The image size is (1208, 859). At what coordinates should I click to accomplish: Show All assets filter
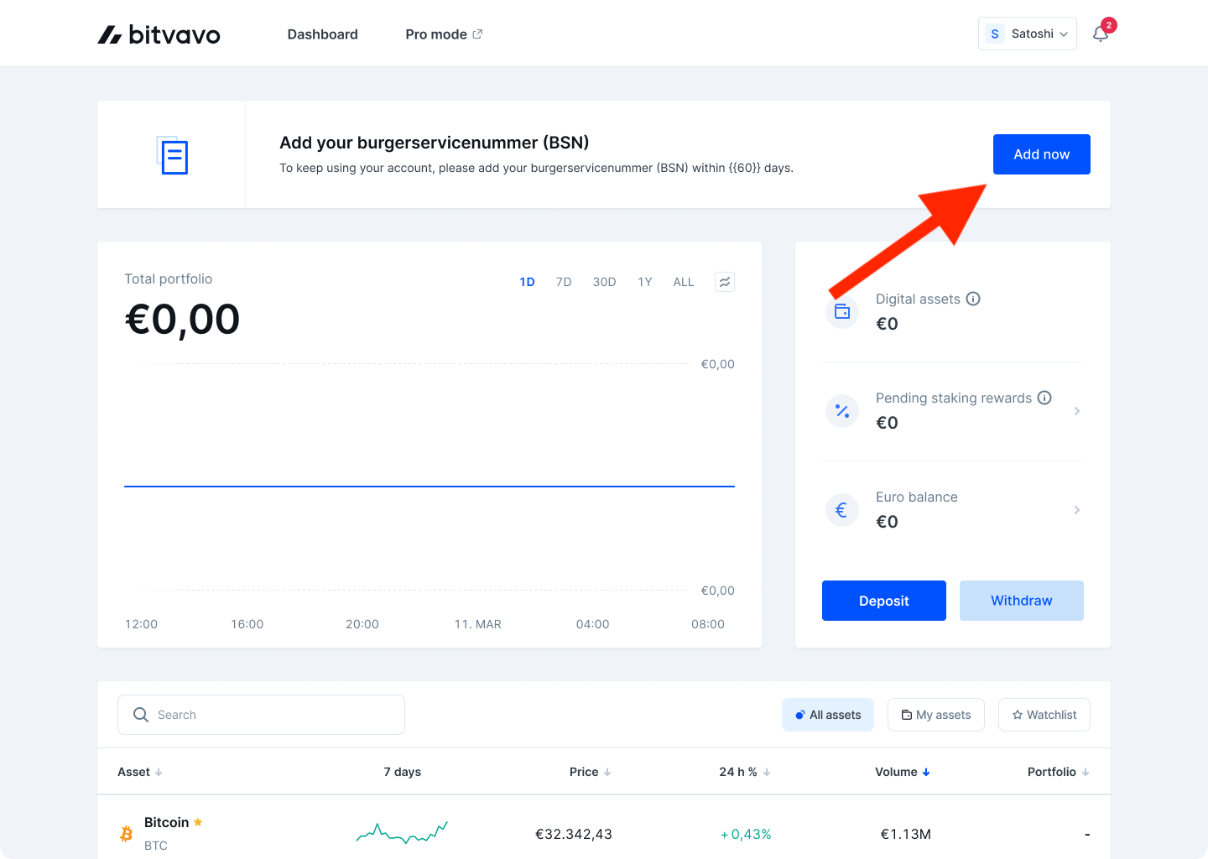828,715
